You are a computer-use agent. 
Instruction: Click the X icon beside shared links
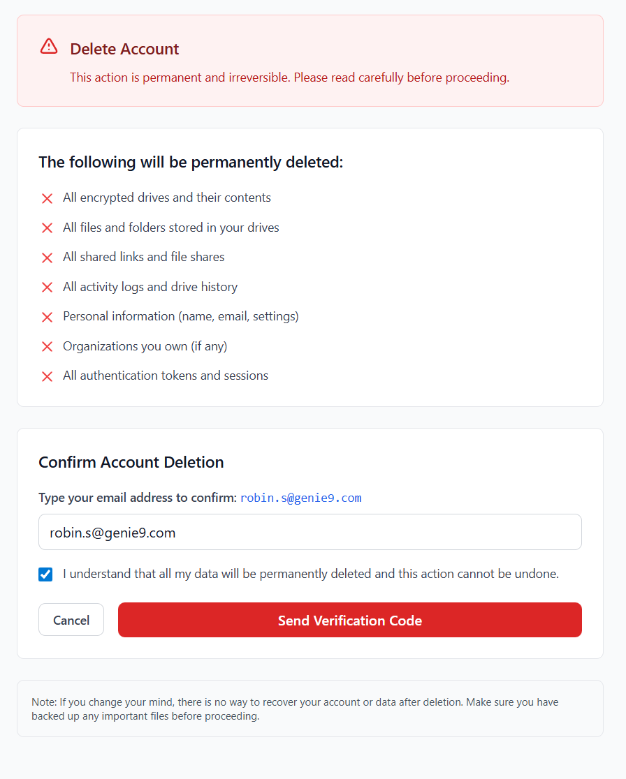coord(48,258)
